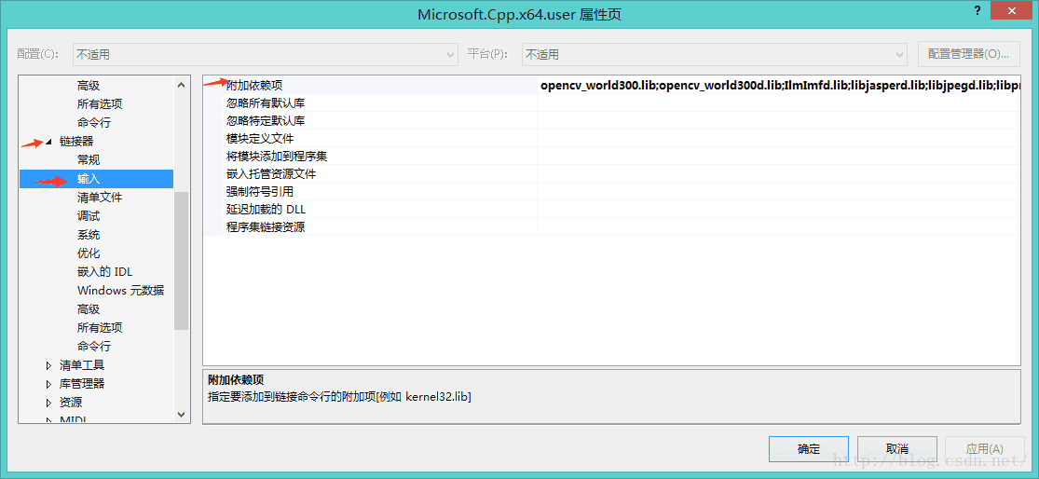Expand the 库管理器 tree node
This screenshot has width=1039, height=479.
coord(49,384)
